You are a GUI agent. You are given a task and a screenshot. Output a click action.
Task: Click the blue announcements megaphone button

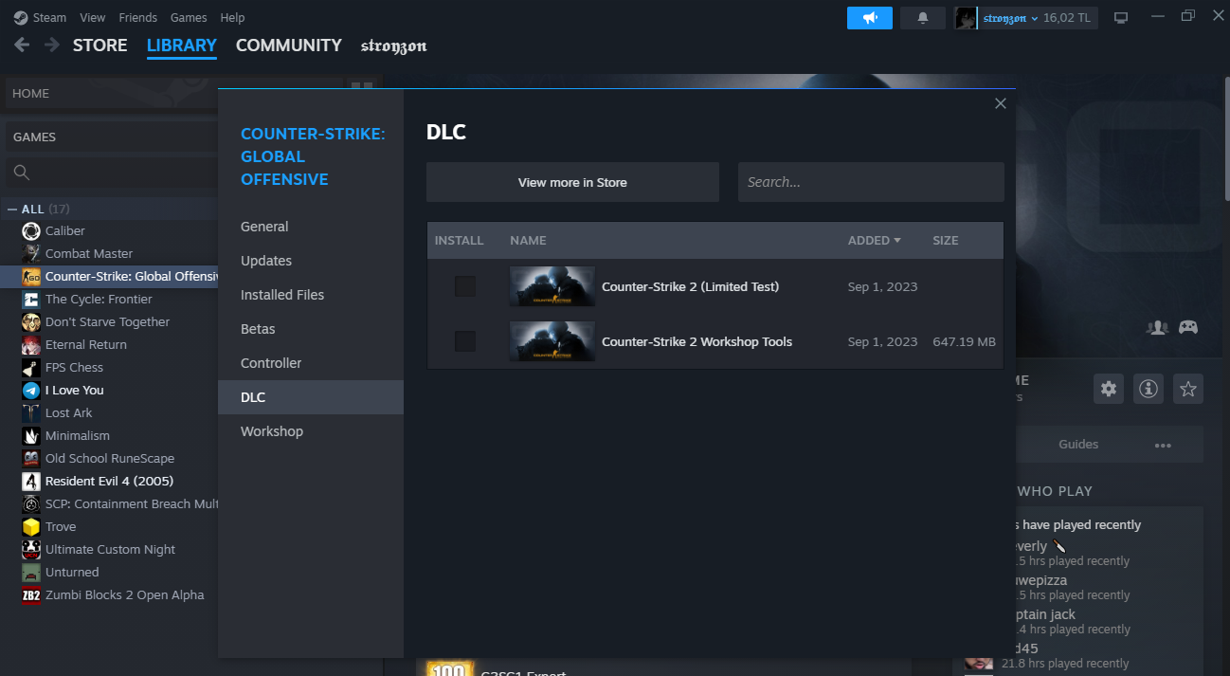(x=870, y=17)
